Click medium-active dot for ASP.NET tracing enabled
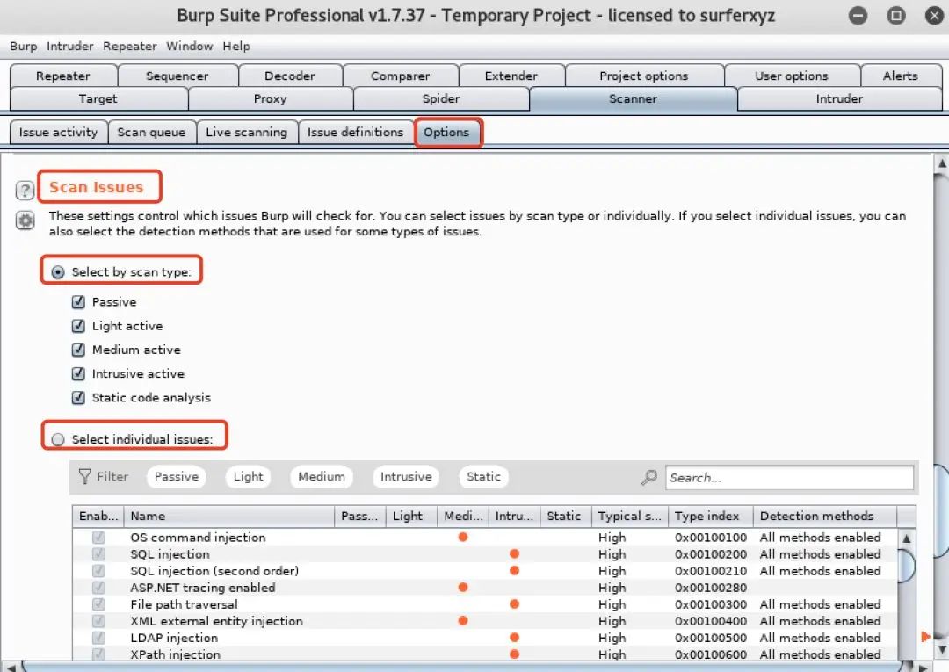This screenshot has width=949, height=672. 463,587
